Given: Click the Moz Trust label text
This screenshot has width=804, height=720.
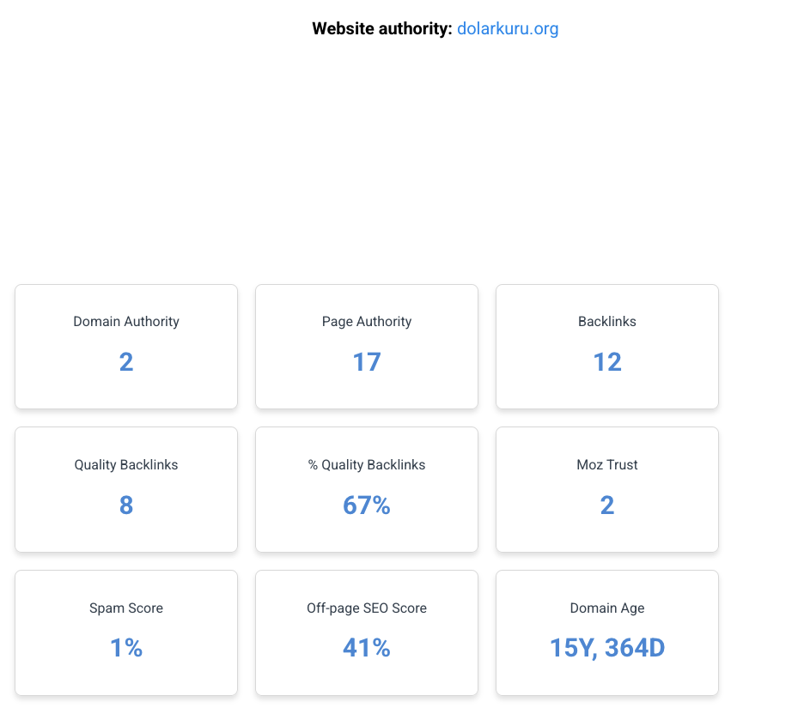Looking at the screenshot, I should 607,464.
